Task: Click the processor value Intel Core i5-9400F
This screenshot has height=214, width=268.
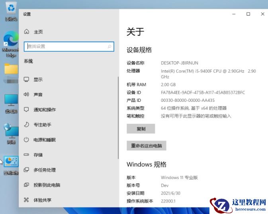Action: tap(208, 74)
